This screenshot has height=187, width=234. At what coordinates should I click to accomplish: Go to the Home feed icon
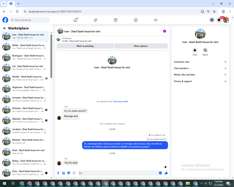point(75,20)
